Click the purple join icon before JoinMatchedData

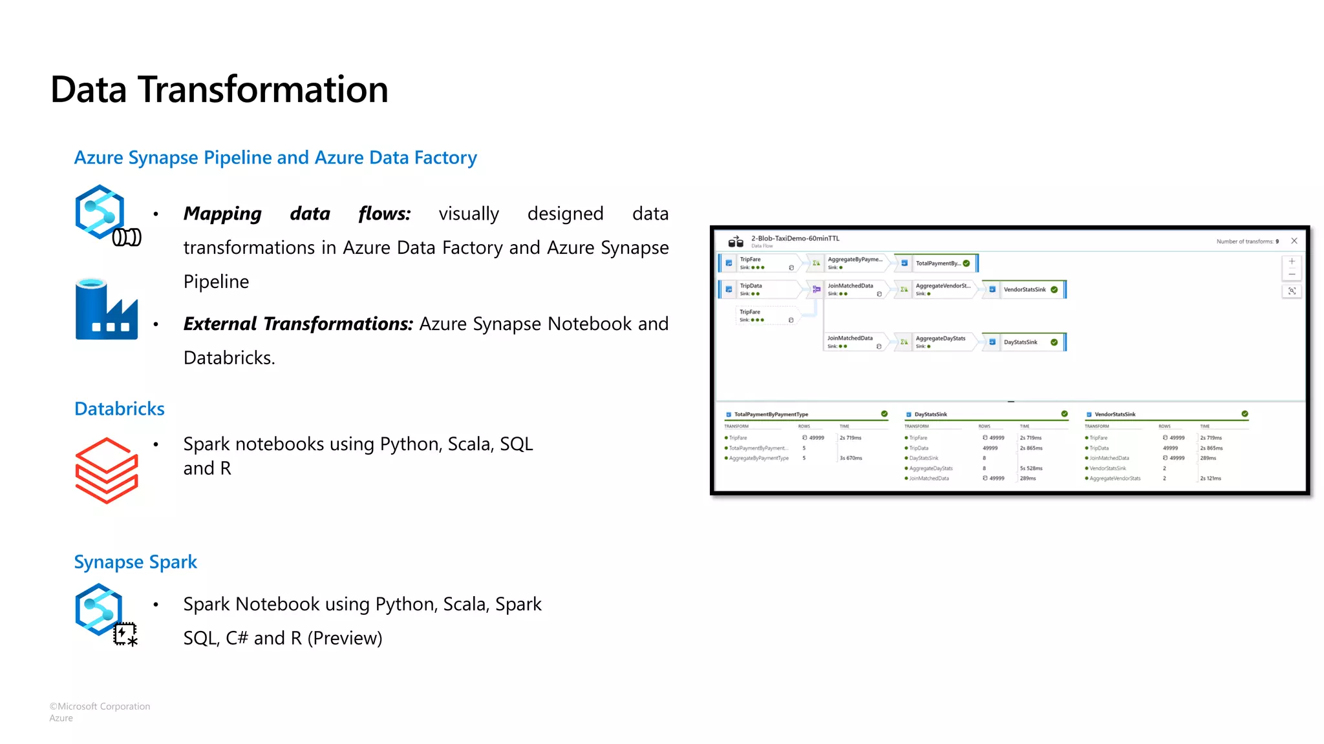coord(816,289)
